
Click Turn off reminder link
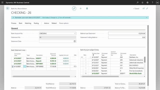(x=65, y=17)
